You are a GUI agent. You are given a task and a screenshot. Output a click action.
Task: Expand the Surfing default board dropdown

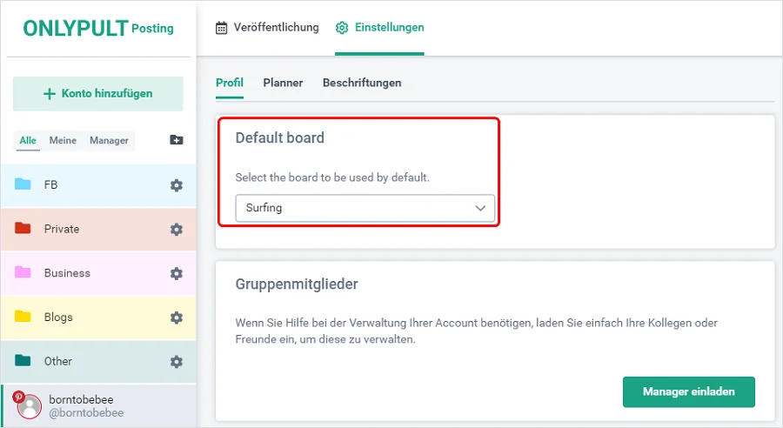pyautogui.click(x=365, y=208)
